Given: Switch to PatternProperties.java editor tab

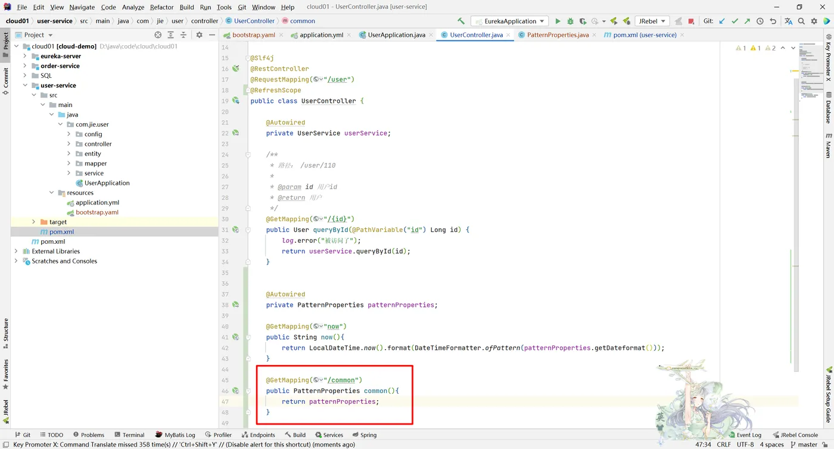Looking at the screenshot, I should 558,35.
